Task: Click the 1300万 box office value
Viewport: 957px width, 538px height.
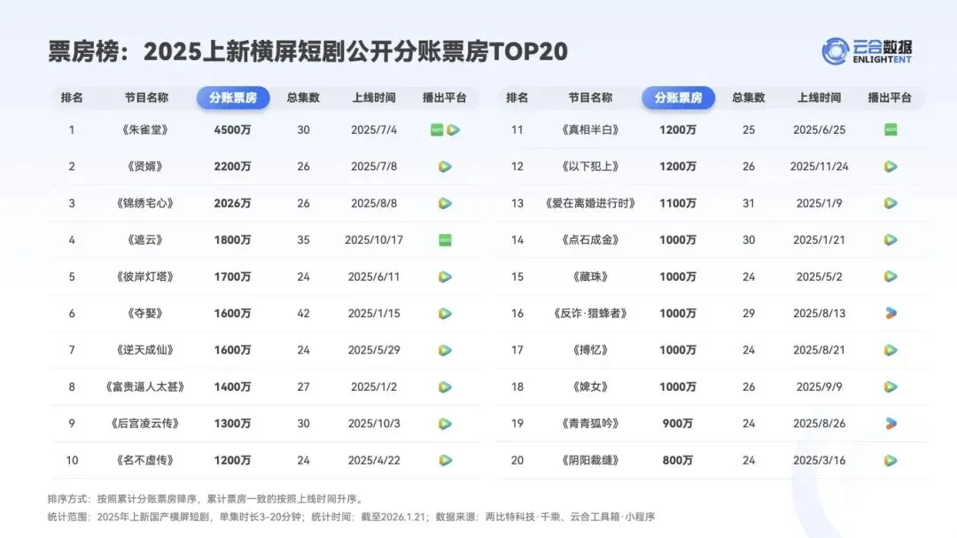Action: point(232,423)
